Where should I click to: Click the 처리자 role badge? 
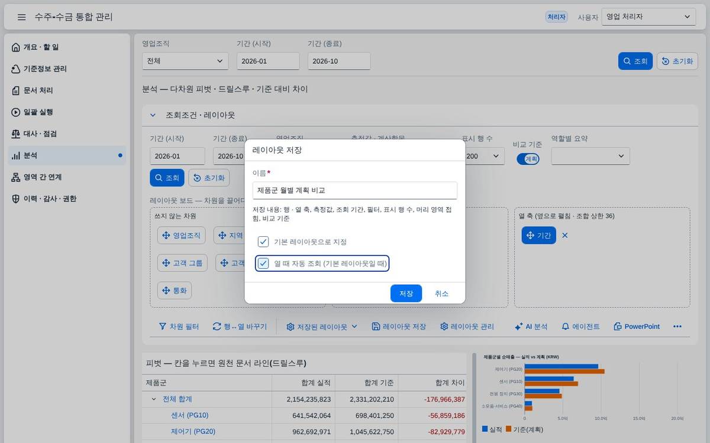[x=557, y=17]
